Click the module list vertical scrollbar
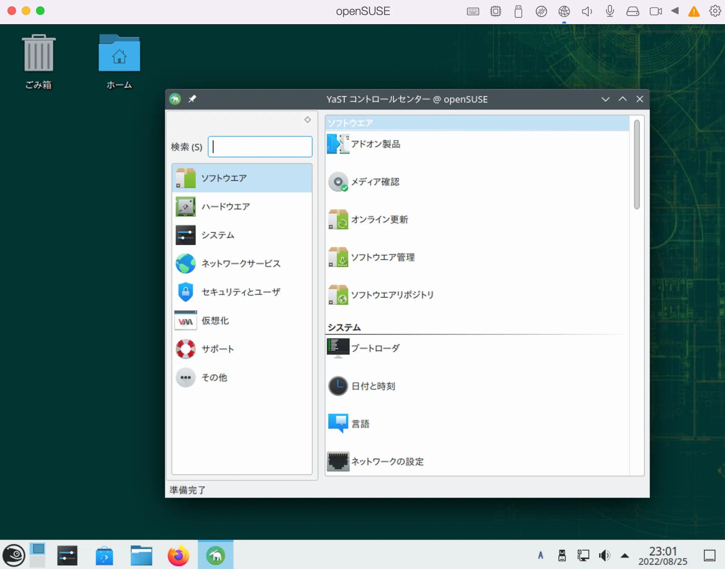This screenshot has width=725, height=569. point(637,165)
